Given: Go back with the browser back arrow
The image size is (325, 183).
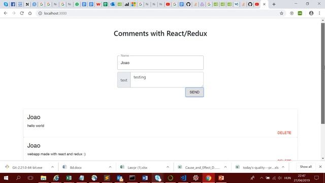Looking at the screenshot, I should [6, 13].
